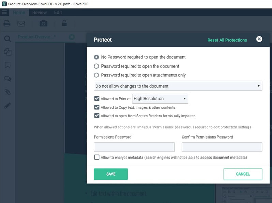The height and width of the screenshot is (203, 272).
Task: Open the Search panel magnifier icon
Action: tap(7, 38)
